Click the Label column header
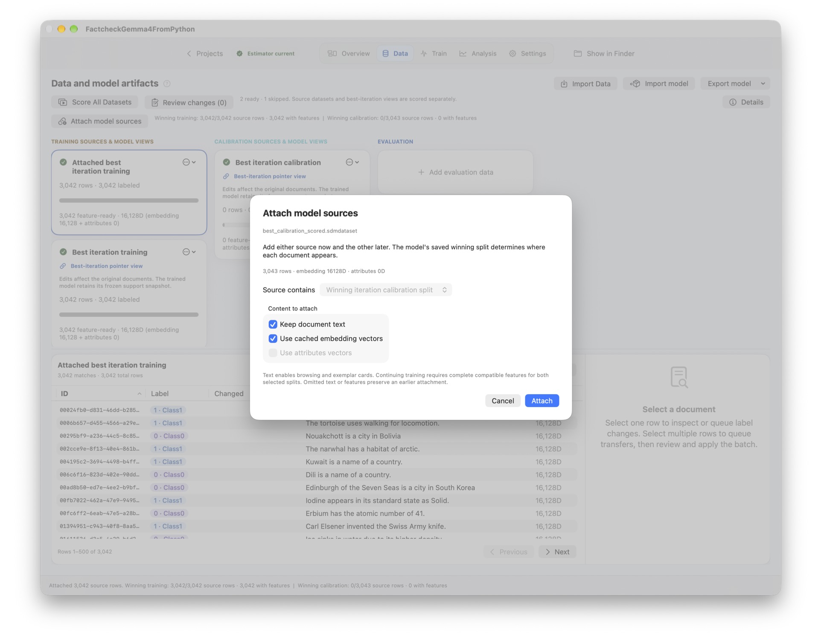Screen dimensions: 821x635 [177, 394]
